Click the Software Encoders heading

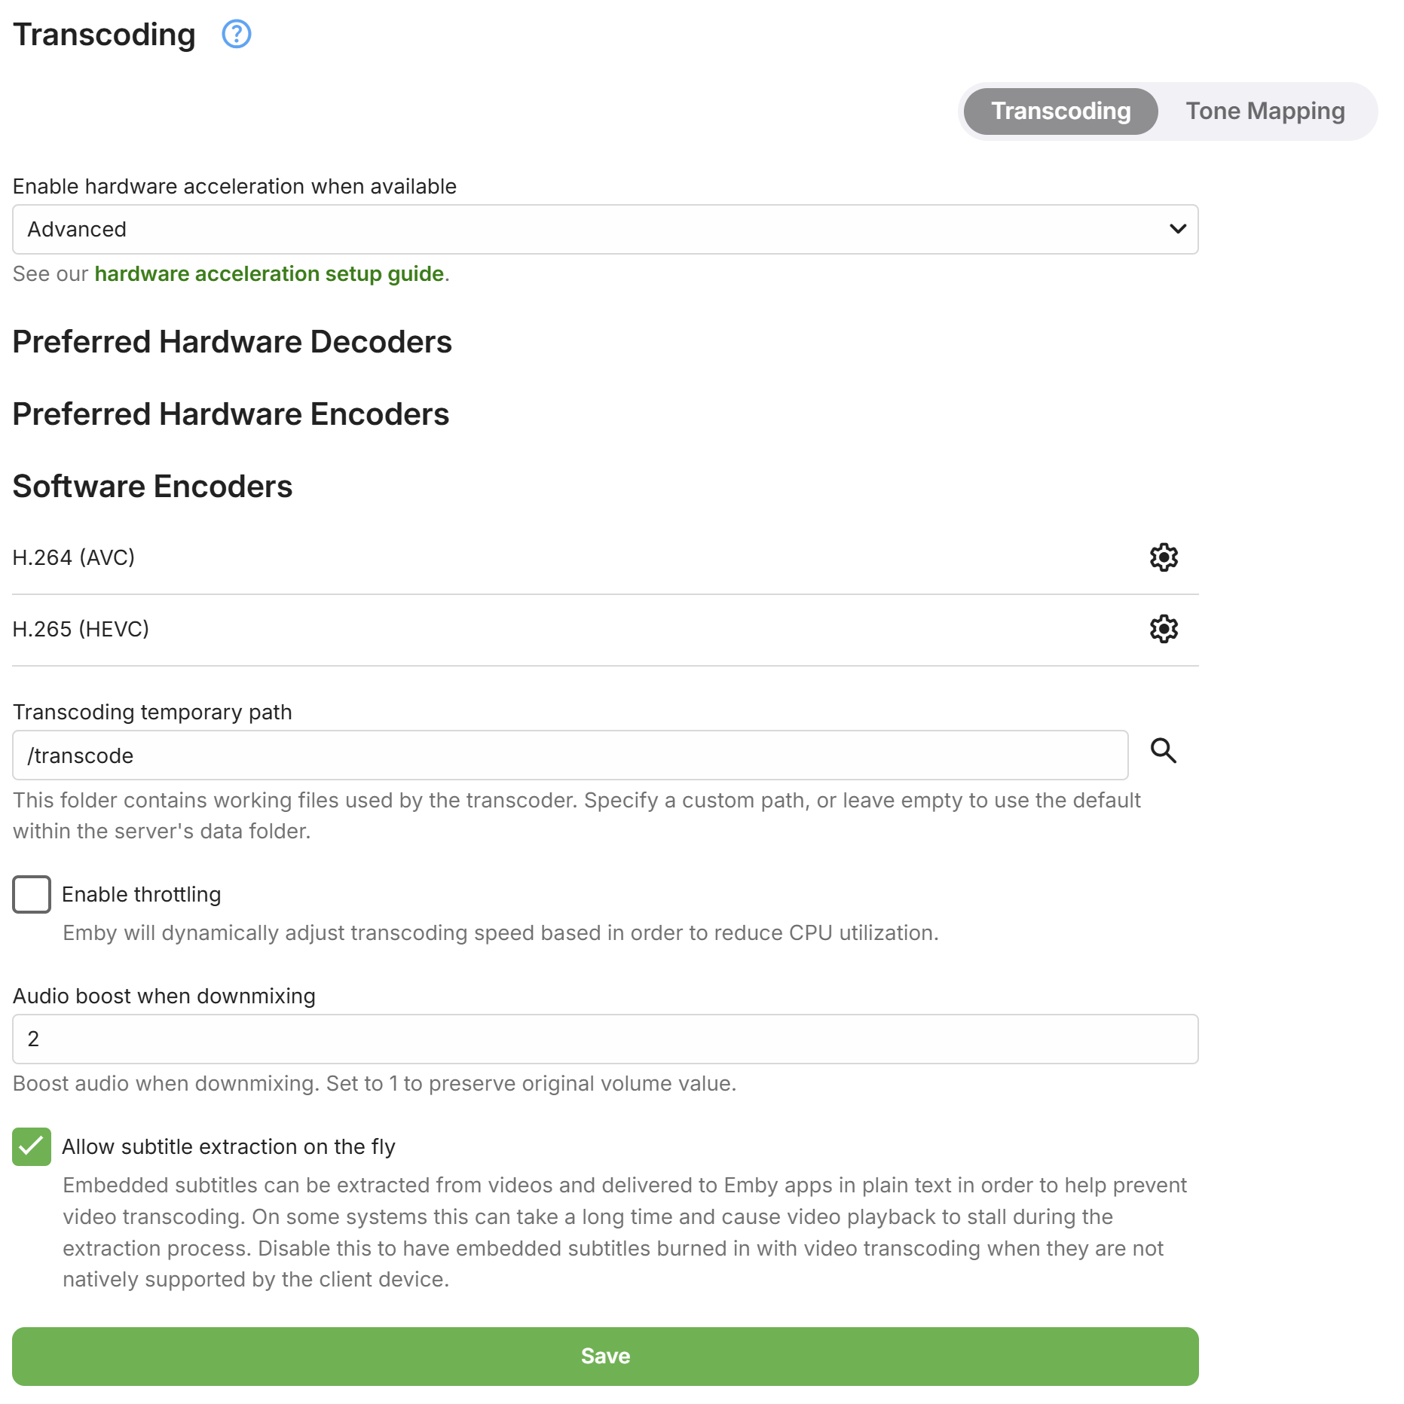coord(152,487)
